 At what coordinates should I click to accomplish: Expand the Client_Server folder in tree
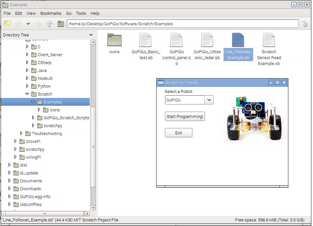(27, 55)
